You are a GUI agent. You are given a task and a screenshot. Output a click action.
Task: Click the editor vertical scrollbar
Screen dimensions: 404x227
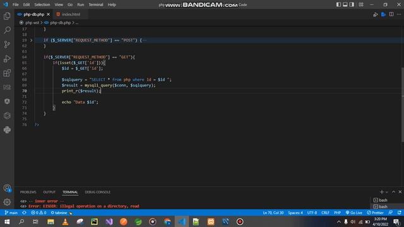coord(403,105)
